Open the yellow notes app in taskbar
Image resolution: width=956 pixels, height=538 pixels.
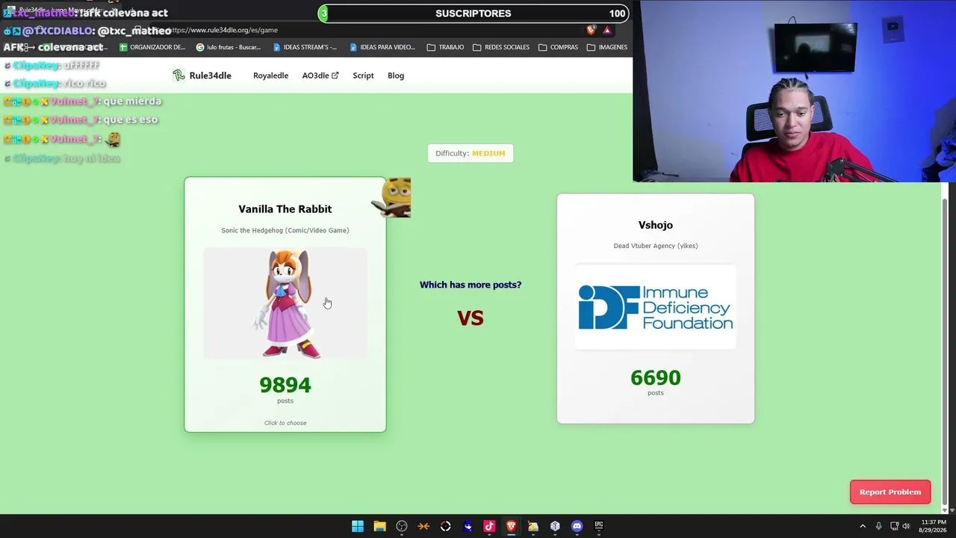[533, 526]
